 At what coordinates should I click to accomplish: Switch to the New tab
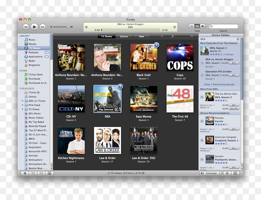(141, 36)
